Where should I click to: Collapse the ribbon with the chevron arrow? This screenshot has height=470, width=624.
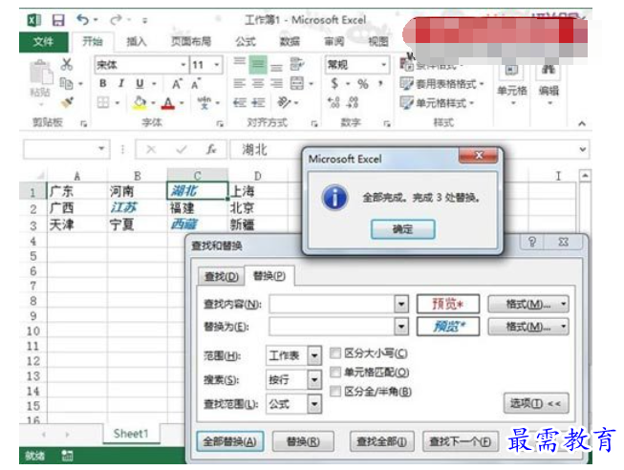click(x=582, y=124)
